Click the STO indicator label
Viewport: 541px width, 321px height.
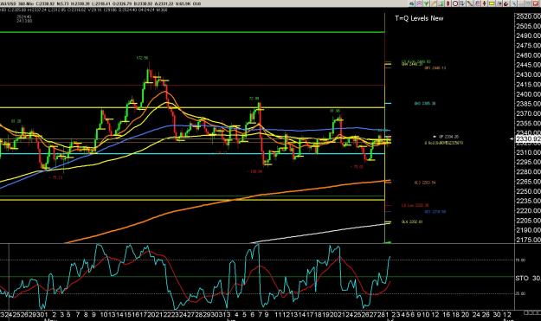tap(522, 278)
